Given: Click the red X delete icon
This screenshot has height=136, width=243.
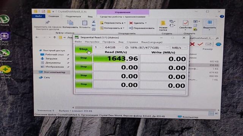Looking at the screenshot, I should [192, 44].
